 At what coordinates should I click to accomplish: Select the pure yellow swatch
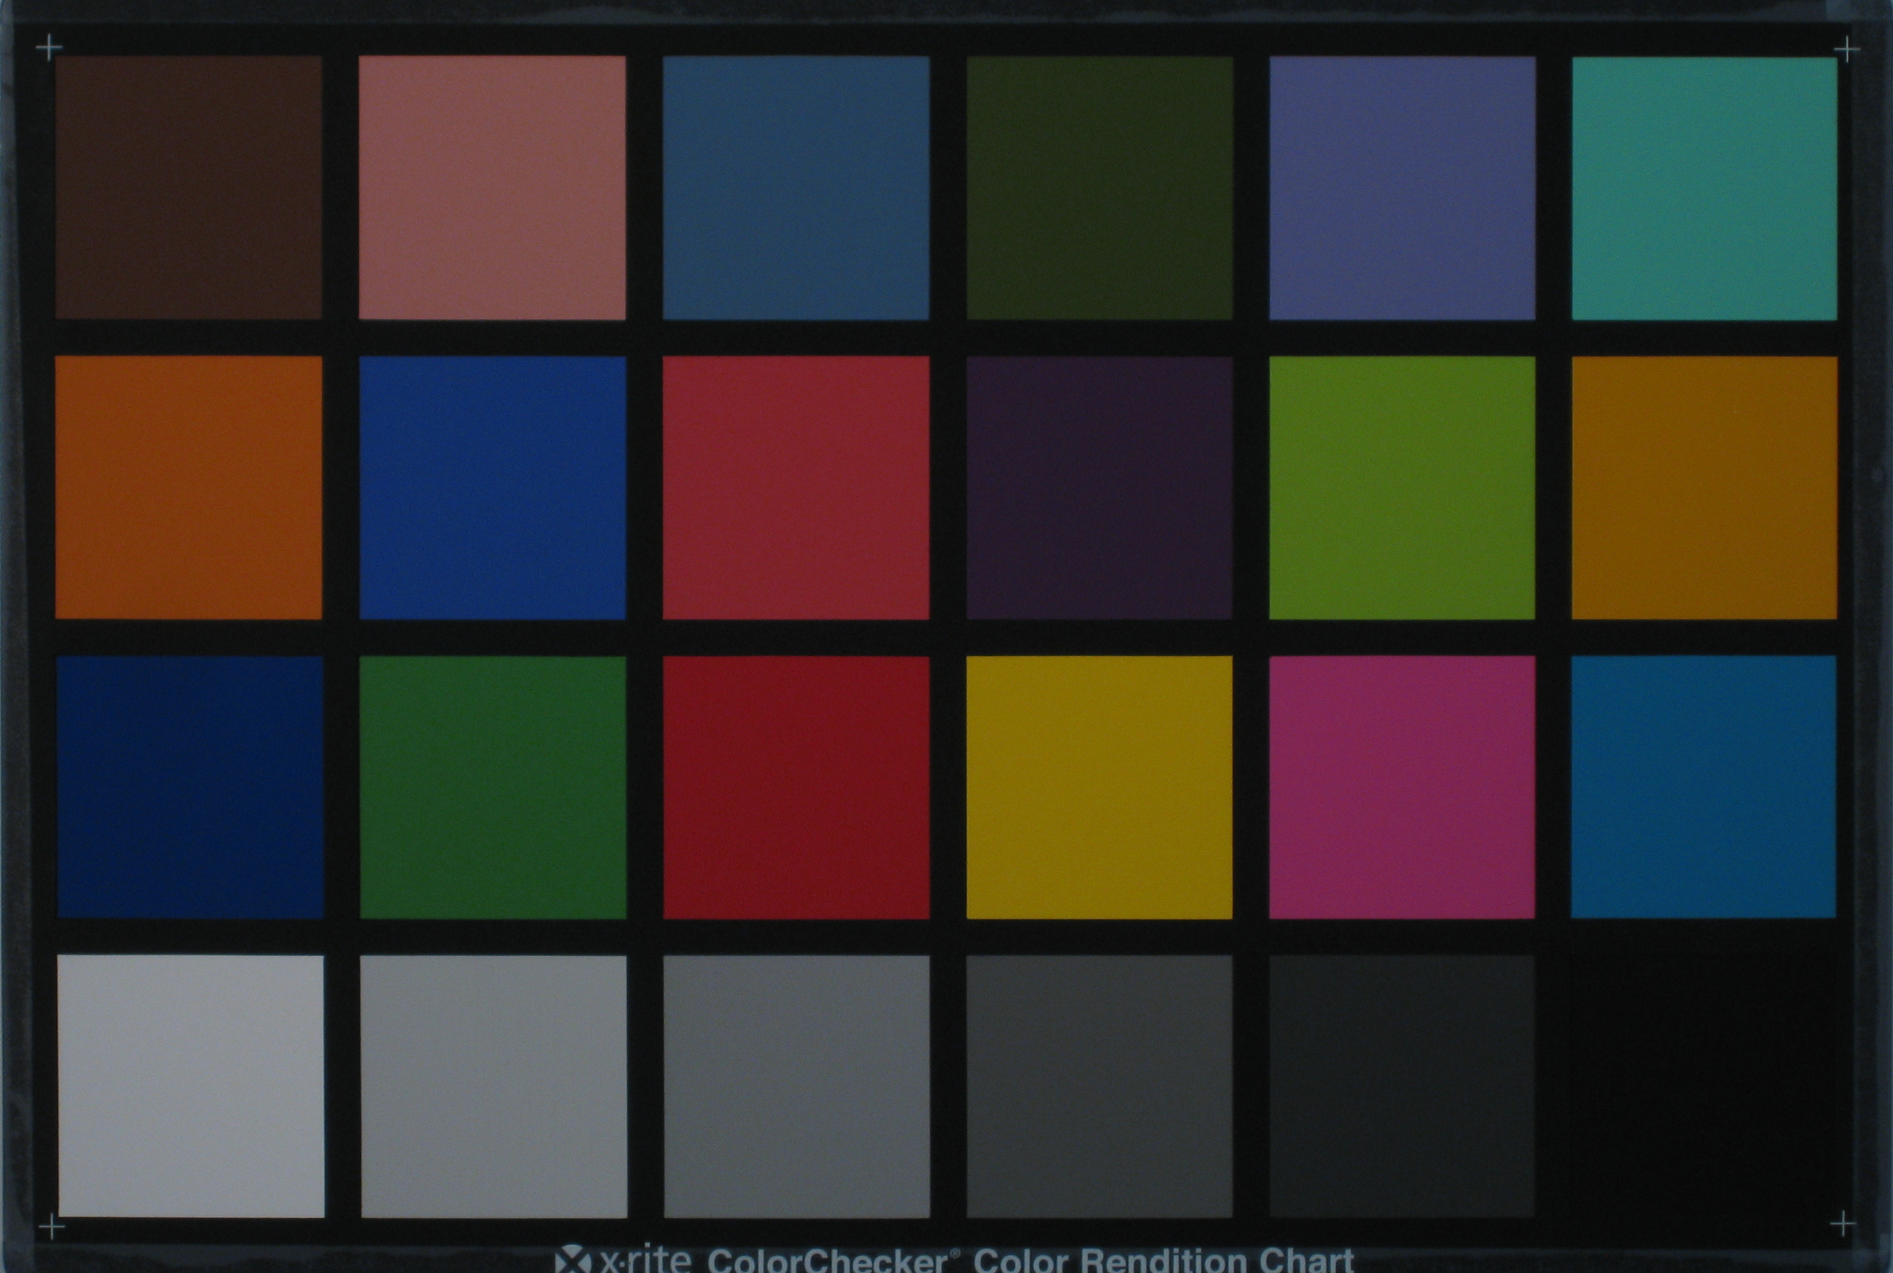(1099, 788)
